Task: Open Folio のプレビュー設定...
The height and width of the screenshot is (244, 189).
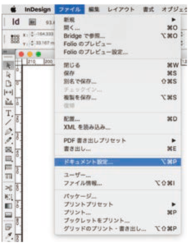Action: 118,52
